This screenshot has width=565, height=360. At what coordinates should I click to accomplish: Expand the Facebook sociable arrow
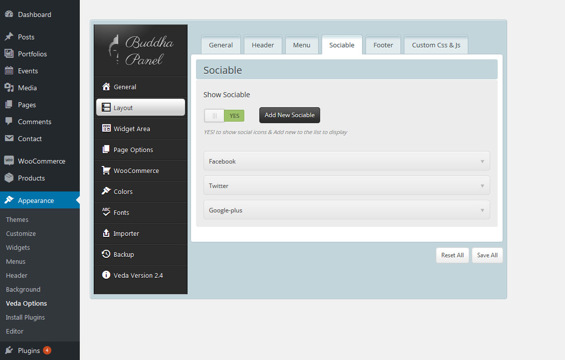(482, 162)
